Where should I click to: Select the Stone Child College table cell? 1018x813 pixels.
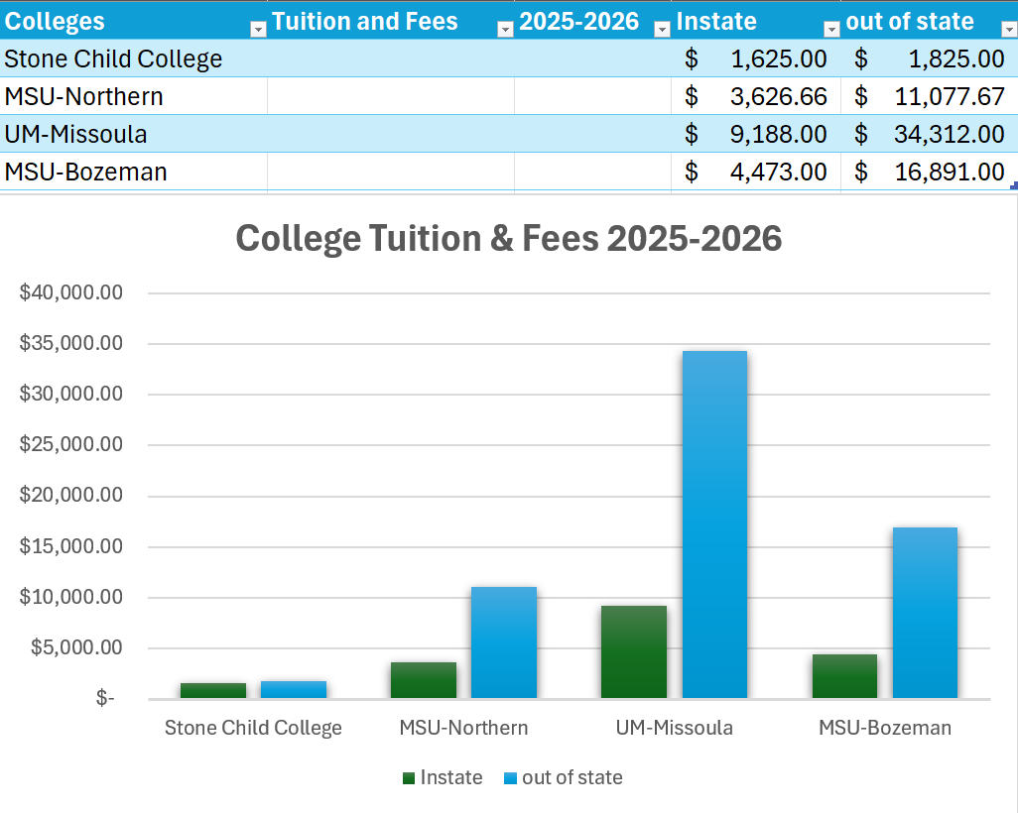click(x=134, y=58)
